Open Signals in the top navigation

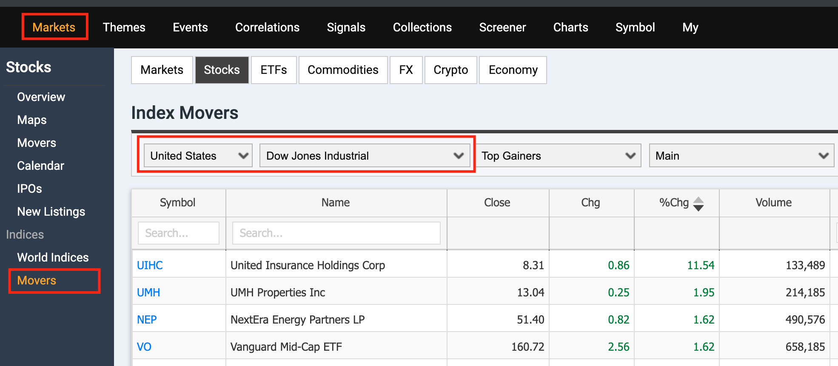(346, 27)
